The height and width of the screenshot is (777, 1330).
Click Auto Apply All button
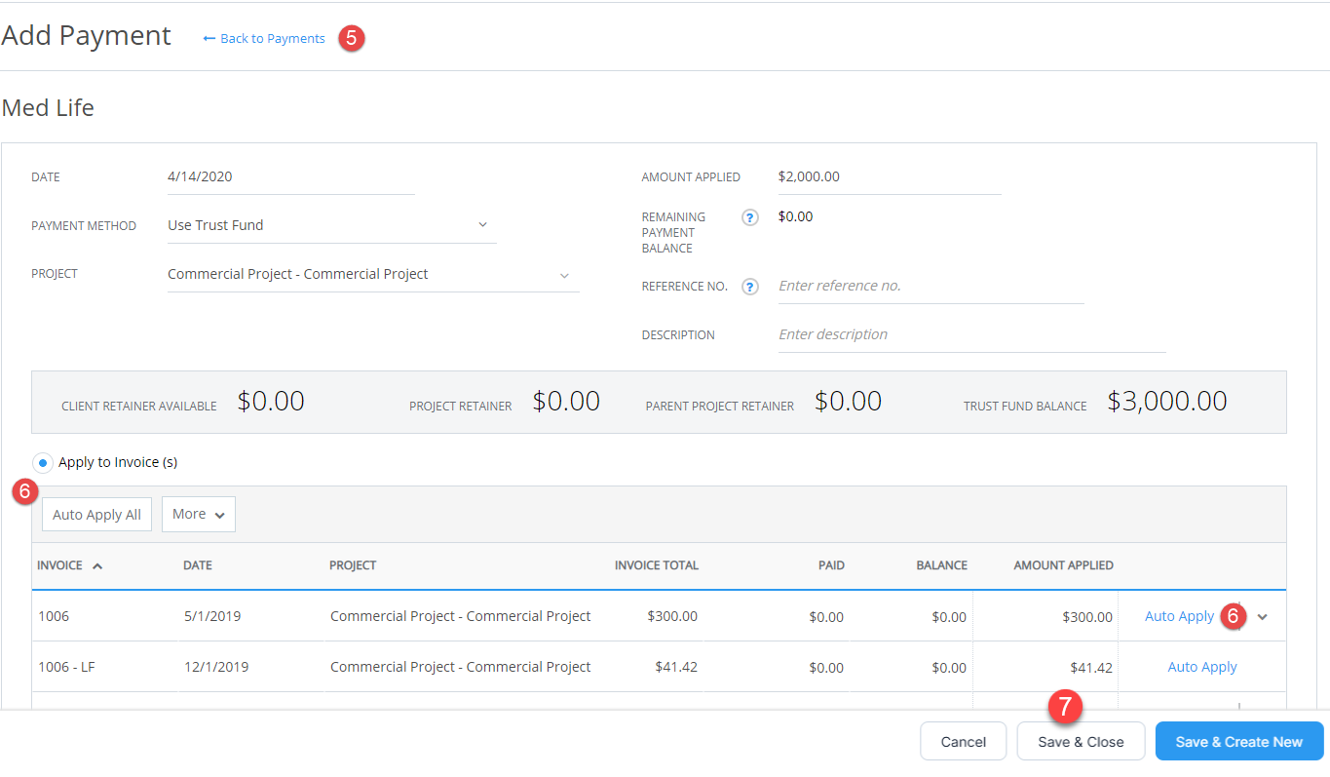96,515
